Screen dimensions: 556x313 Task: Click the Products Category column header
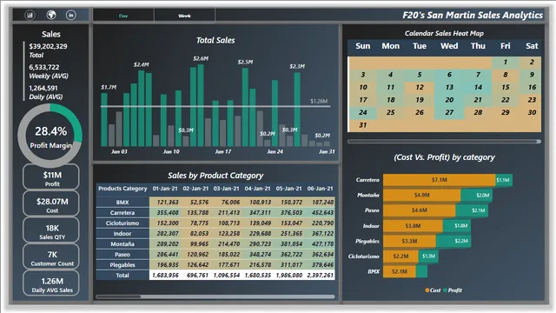[x=122, y=189]
